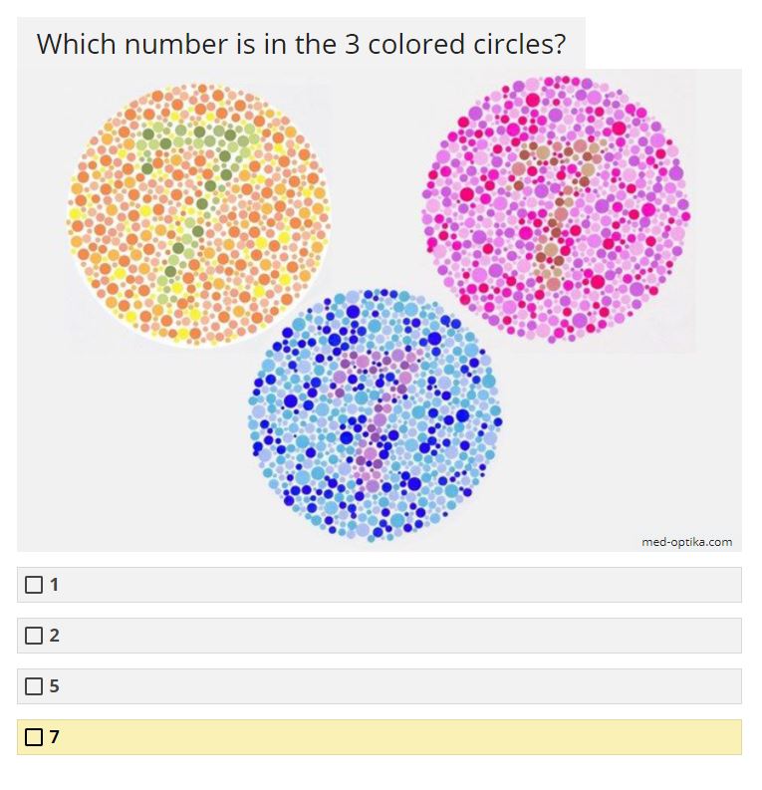Viewport: 762px width, 790px height.
Task: Check the box for answer 2
Action: (34, 636)
